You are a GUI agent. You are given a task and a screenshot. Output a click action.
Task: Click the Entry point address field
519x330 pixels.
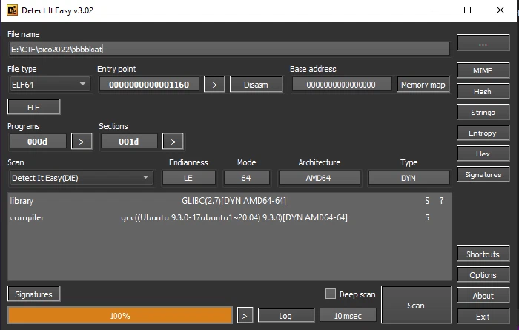[x=149, y=85]
